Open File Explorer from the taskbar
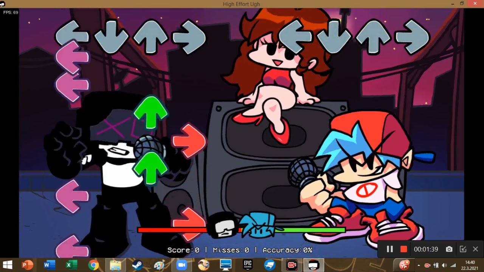Viewport: 484px width, 272px height. click(115, 265)
